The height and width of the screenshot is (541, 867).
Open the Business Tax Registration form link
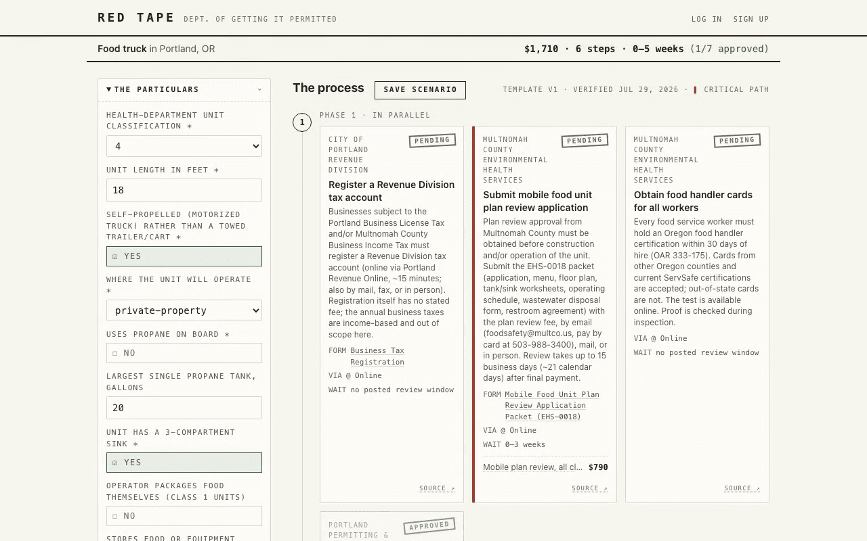377,356
